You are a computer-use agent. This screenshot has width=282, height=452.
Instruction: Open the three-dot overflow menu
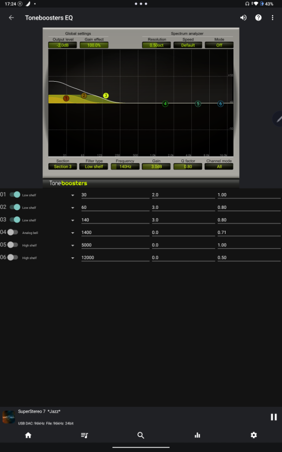click(x=272, y=18)
